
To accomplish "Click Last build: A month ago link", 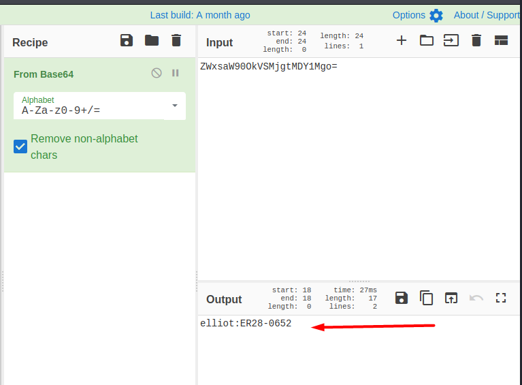I will click(199, 15).
